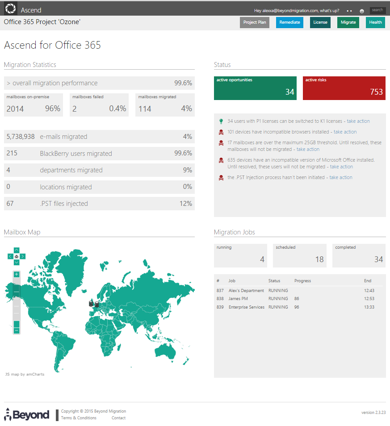Pan the mailbox map left

click(10, 256)
